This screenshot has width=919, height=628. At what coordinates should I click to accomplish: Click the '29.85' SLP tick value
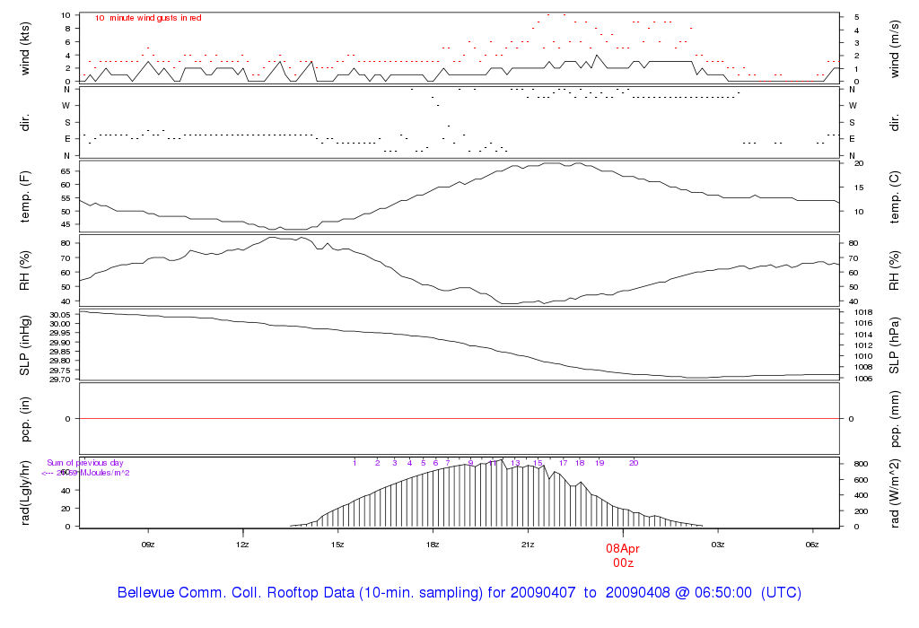(x=60, y=352)
